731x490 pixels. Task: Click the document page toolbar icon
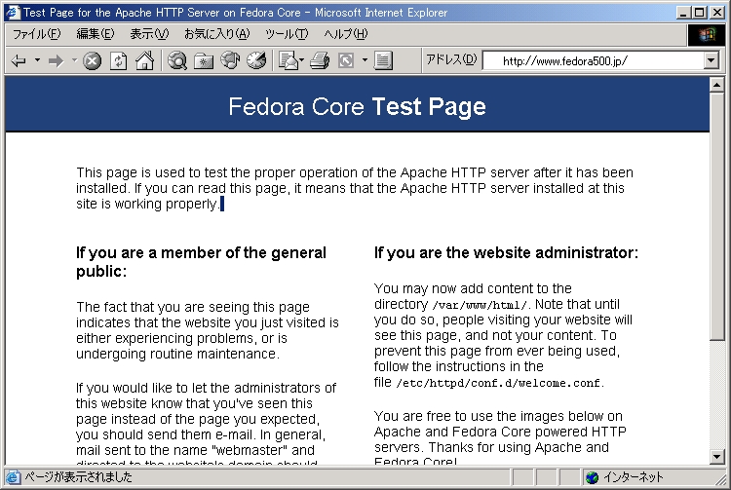tap(383, 60)
